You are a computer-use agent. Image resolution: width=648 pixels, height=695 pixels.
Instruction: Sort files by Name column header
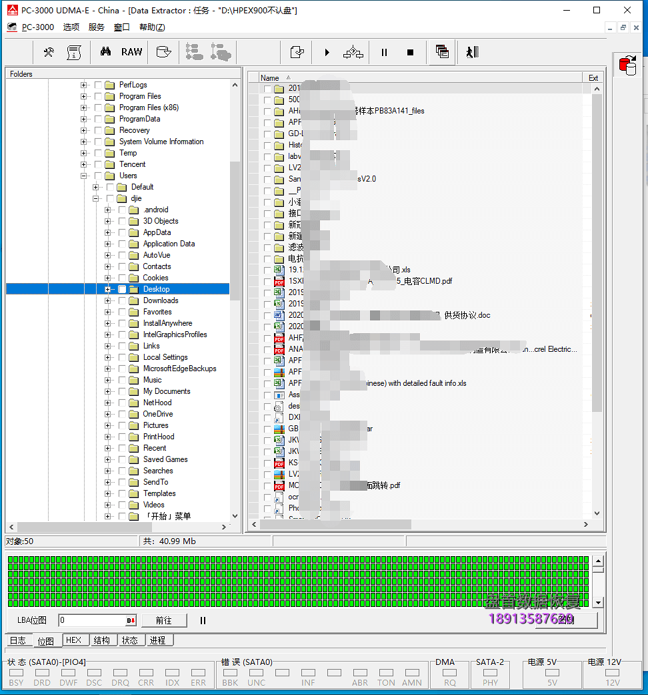click(419, 77)
